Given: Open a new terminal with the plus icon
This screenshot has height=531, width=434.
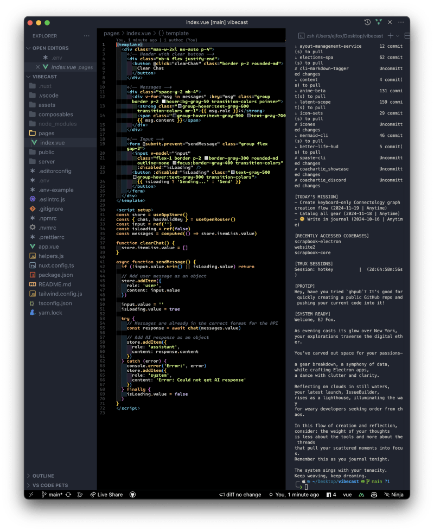Looking at the screenshot, I should (x=390, y=35).
